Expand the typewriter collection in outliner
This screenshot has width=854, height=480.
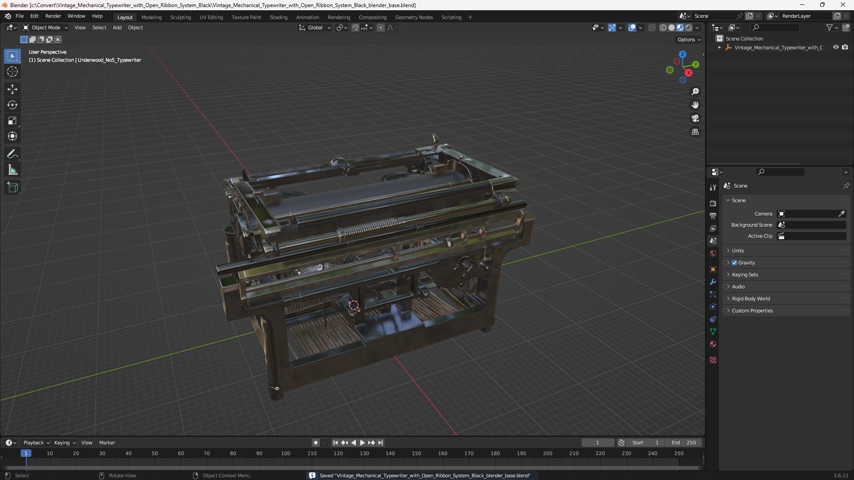pyautogui.click(x=719, y=48)
